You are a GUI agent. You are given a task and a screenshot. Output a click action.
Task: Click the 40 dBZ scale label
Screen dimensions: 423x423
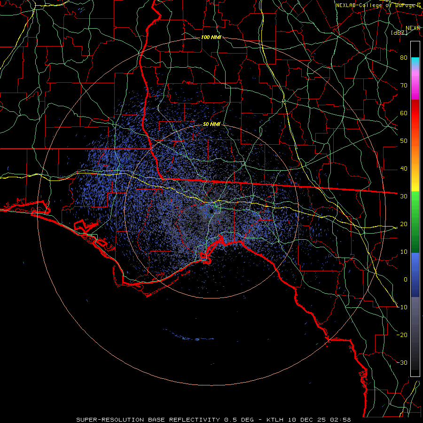[x=404, y=169]
